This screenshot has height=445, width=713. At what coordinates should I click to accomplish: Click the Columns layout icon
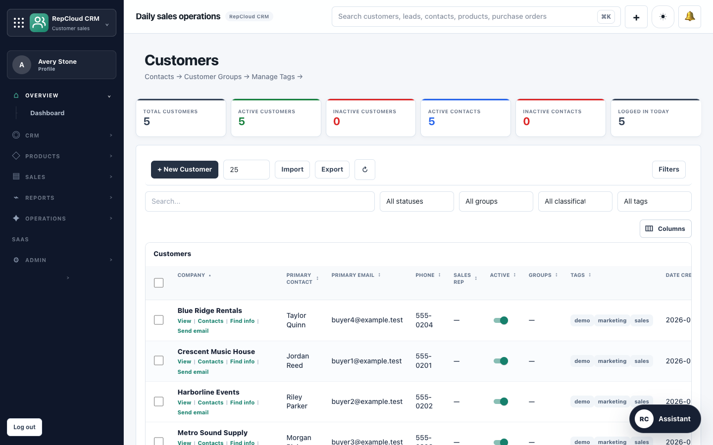tap(649, 228)
